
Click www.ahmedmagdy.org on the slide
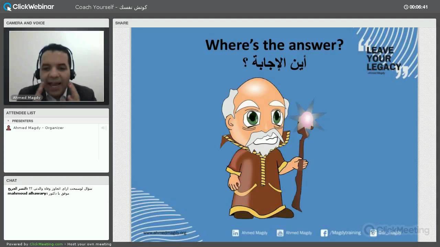165,233
